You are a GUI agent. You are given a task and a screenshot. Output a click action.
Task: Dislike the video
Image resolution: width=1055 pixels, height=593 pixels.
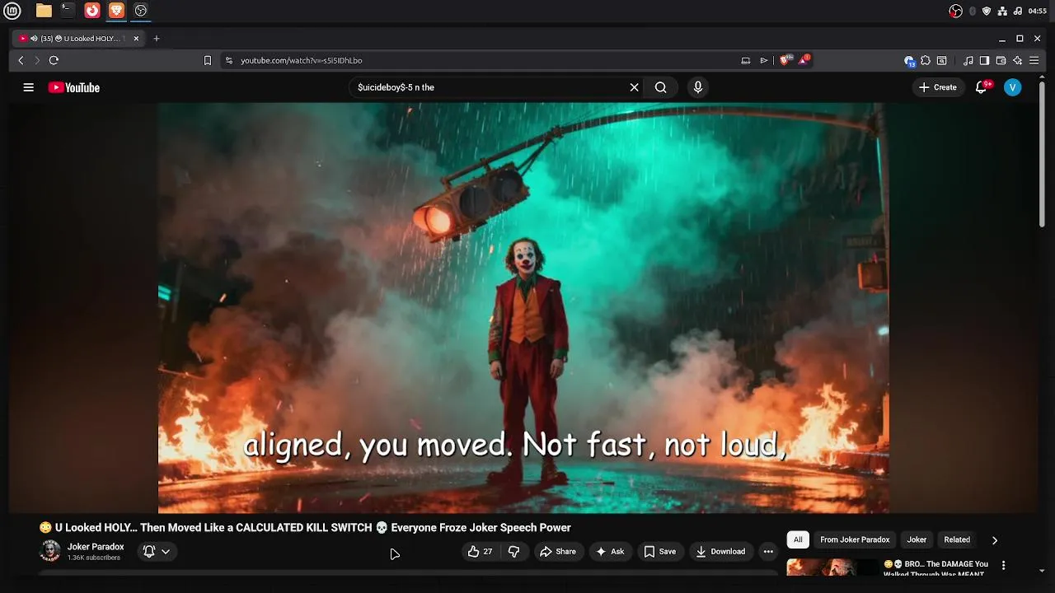(513, 552)
